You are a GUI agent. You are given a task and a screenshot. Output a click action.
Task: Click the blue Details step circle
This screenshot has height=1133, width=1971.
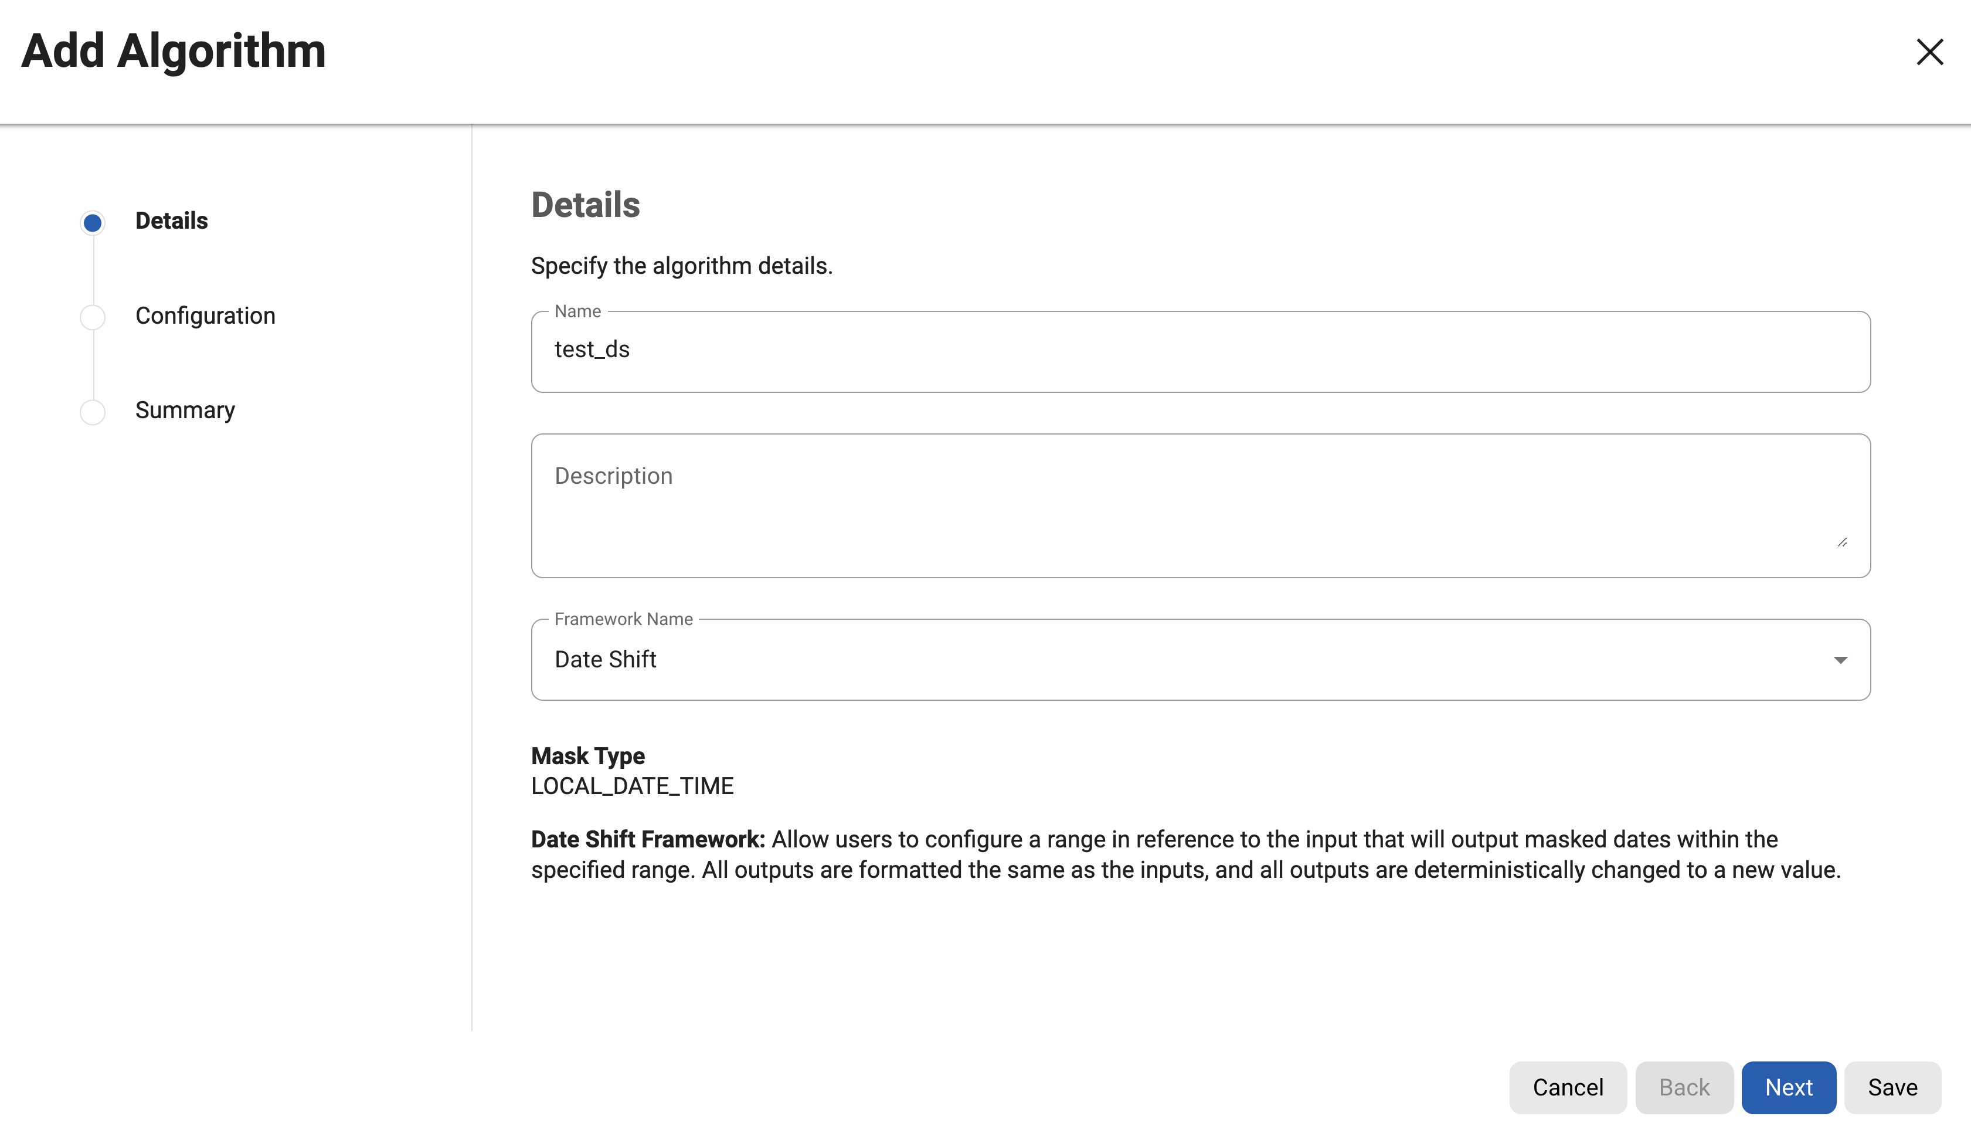(x=93, y=223)
